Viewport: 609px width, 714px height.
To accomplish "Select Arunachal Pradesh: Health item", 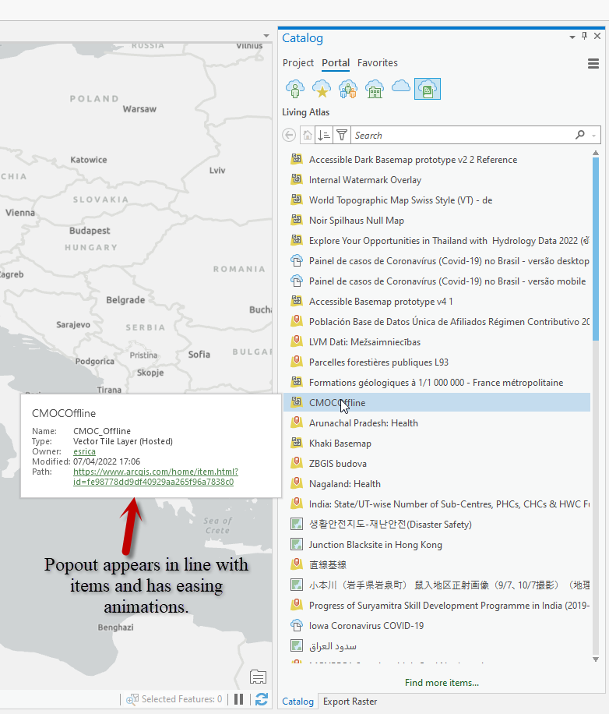I will (437, 423).
